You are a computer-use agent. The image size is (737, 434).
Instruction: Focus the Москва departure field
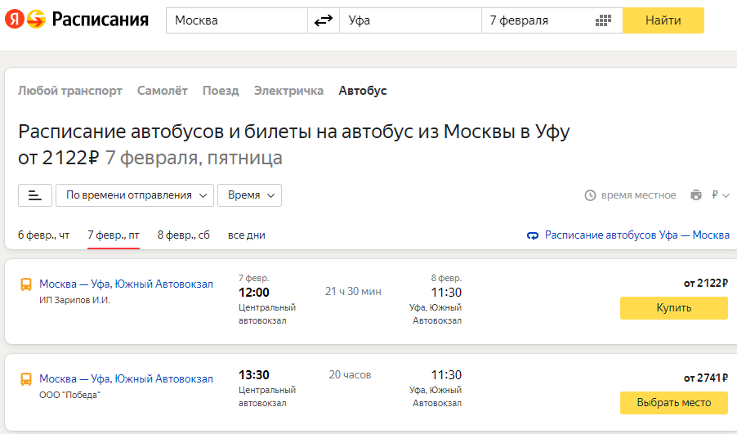click(x=237, y=20)
